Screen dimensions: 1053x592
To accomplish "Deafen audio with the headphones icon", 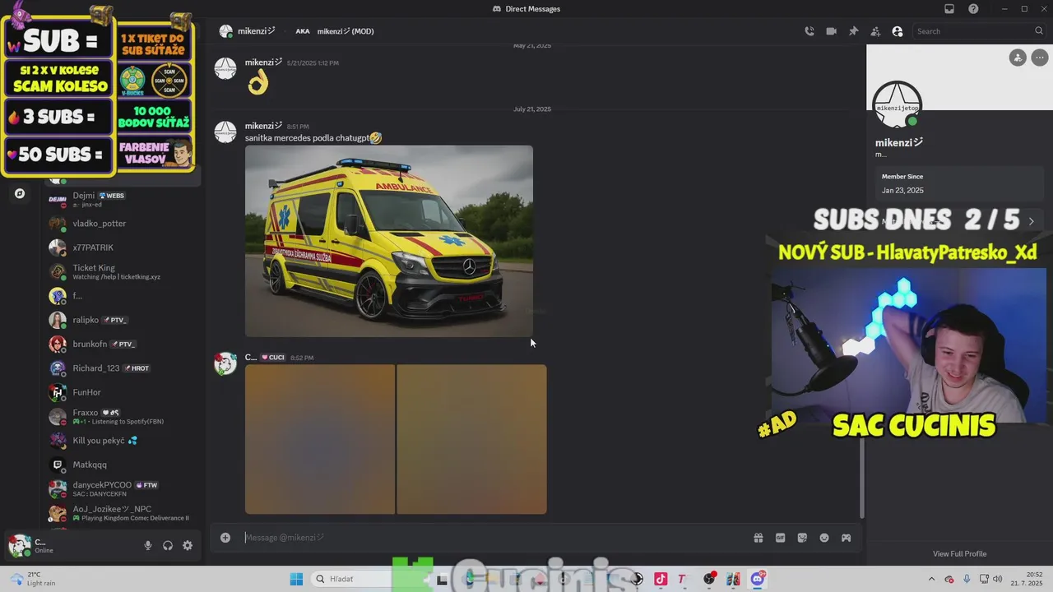I will [x=168, y=545].
